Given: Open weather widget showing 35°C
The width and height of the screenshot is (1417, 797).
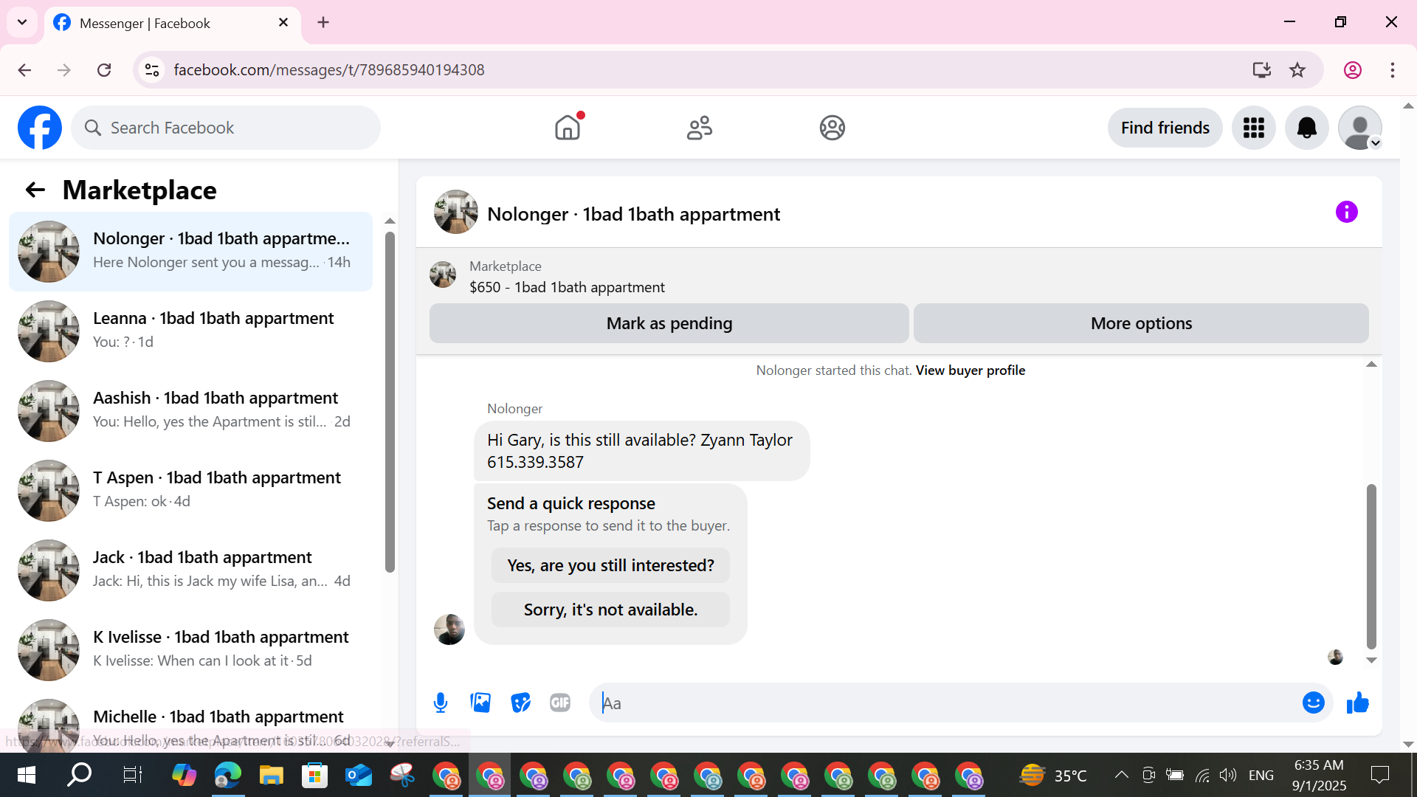Looking at the screenshot, I should (1053, 775).
